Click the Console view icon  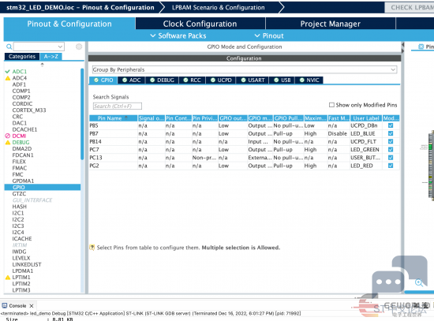click(5, 305)
